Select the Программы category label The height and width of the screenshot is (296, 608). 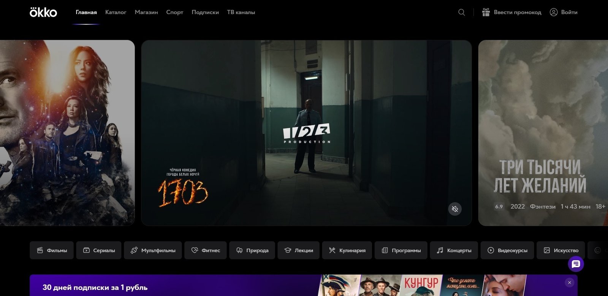tap(406, 250)
